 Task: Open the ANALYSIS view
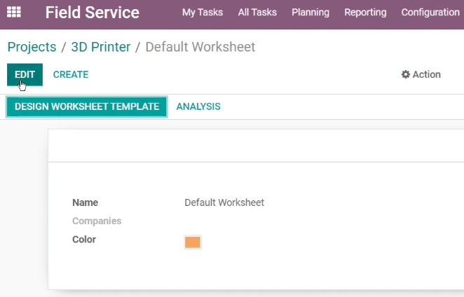[x=198, y=106]
